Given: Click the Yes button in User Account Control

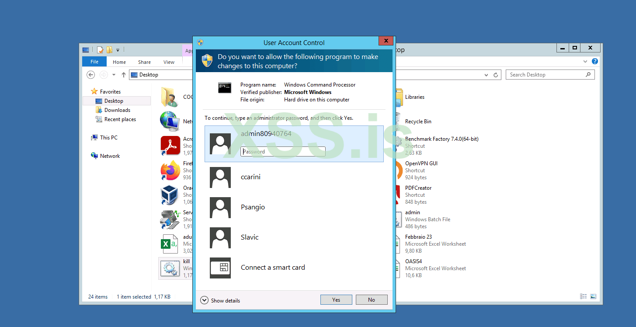Looking at the screenshot, I should click(x=336, y=299).
